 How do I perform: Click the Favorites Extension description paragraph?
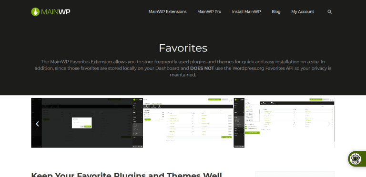click(183, 68)
